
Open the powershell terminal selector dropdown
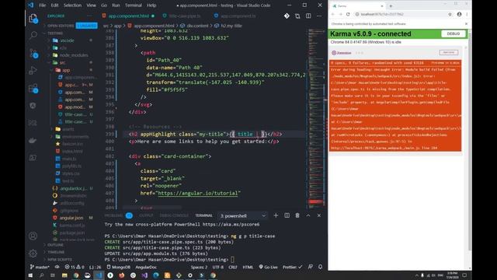243,216
